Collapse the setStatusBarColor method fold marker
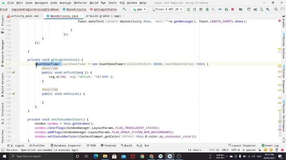The image size is (286, 160). pos(19,120)
